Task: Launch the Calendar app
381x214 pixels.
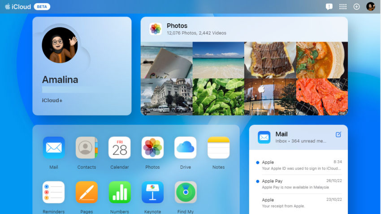Action: tap(120, 148)
